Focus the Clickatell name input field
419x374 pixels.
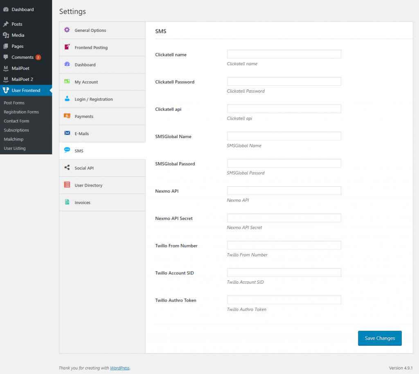[284, 54]
